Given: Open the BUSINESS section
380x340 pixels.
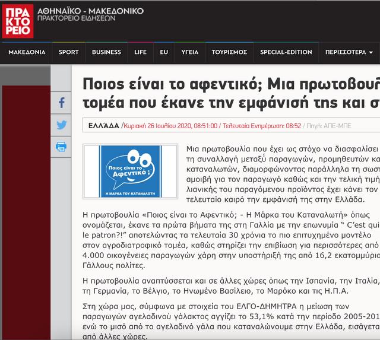Looking at the screenshot, I should pos(106,52).
